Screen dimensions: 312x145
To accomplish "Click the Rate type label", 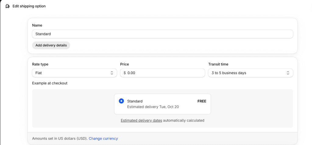I will 40,64.
